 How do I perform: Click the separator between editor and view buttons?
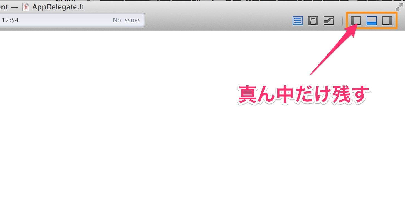[x=343, y=21]
